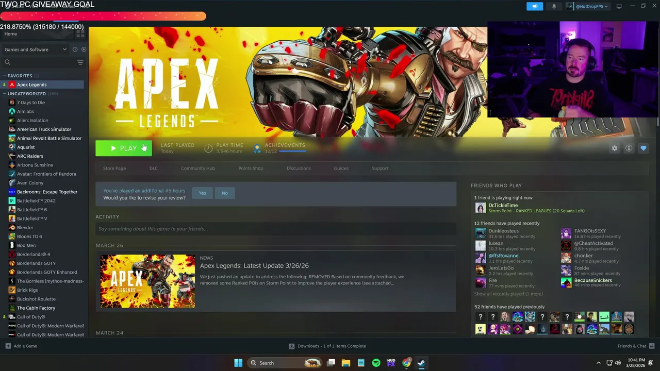The width and height of the screenshot is (660, 371).
Task: Click the Battlefield 2042 icon
Action: click(x=12, y=200)
